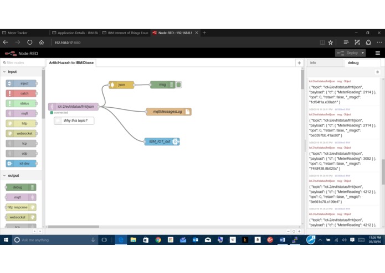Refresh the browser page
Image resolution: width=385 pixels, height=273 pixels.
click(29, 43)
